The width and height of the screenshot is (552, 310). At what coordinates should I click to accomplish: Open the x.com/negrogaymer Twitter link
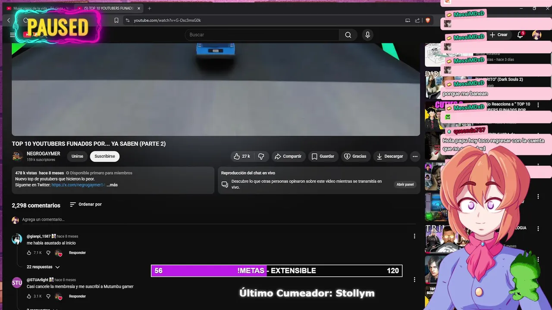tap(78, 185)
